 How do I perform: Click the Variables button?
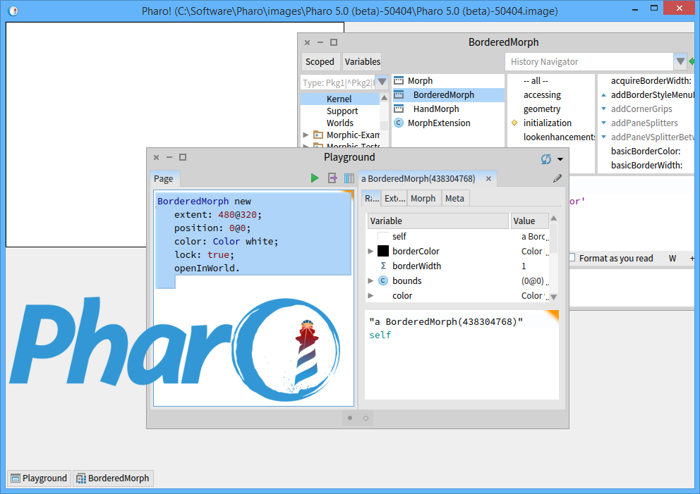click(362, 61)
